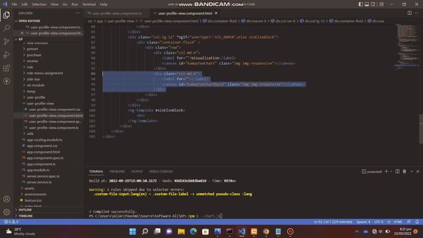
Task: Expand the Outline section
Action: click(x=25, y=210)
